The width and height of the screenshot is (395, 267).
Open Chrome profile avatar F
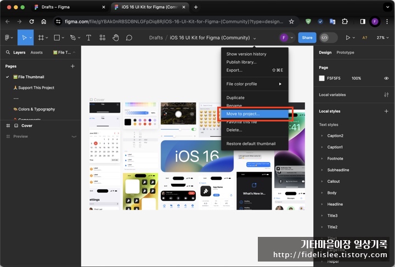pos(375,21)
